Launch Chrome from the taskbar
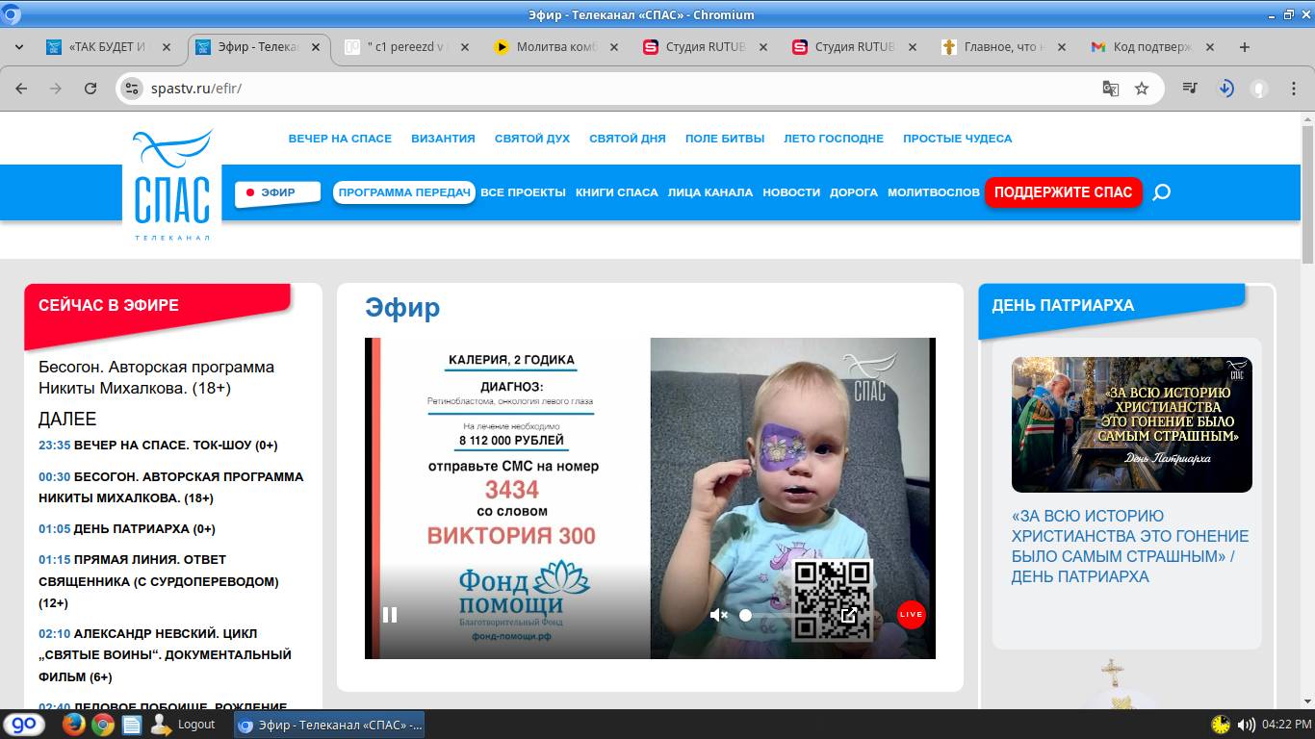1315x739 pixels. pyautogui.click(x=103, y=725)
